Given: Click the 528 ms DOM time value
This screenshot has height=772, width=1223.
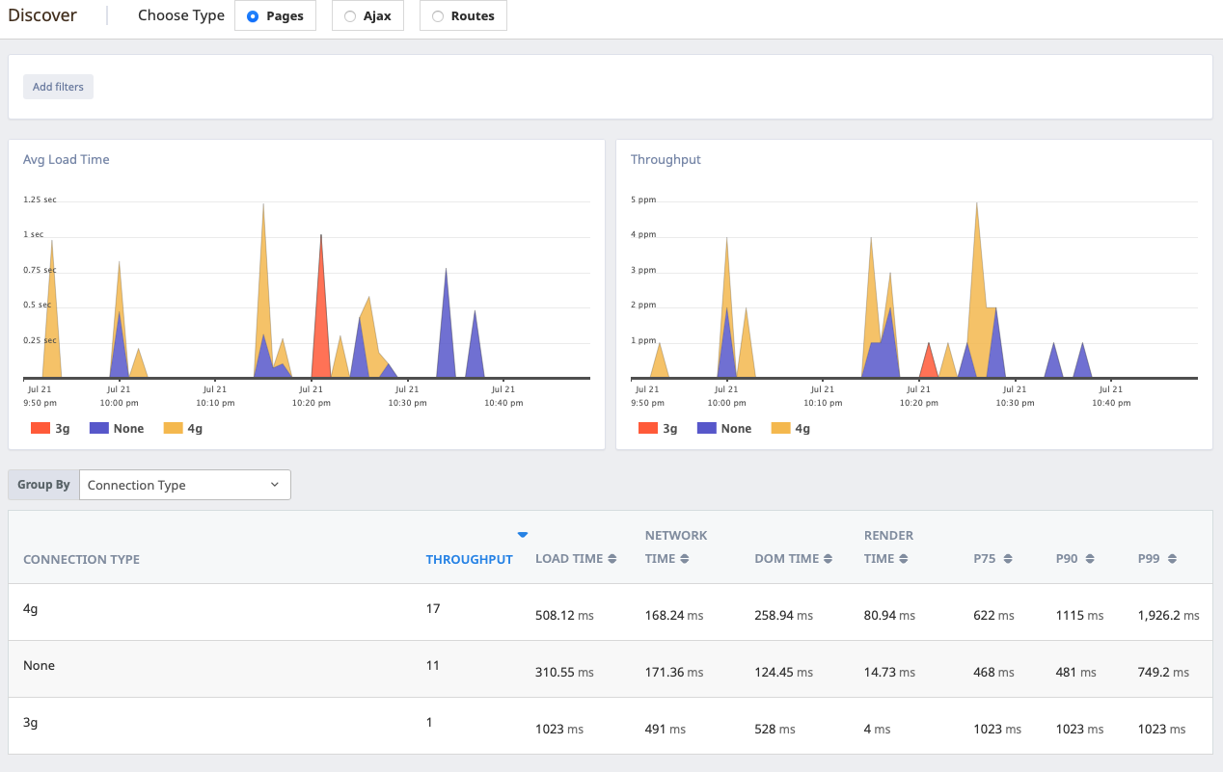Looking at the screenshot, I should [775, 730].
